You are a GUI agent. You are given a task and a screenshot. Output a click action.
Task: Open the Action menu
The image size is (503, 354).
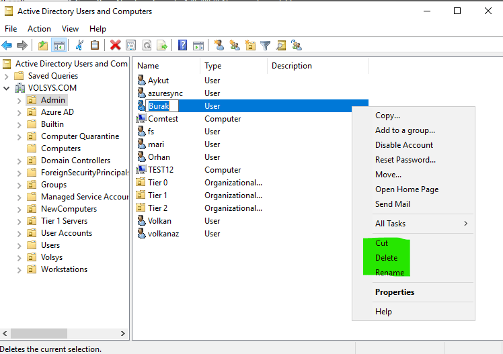(x=39, y=29)
